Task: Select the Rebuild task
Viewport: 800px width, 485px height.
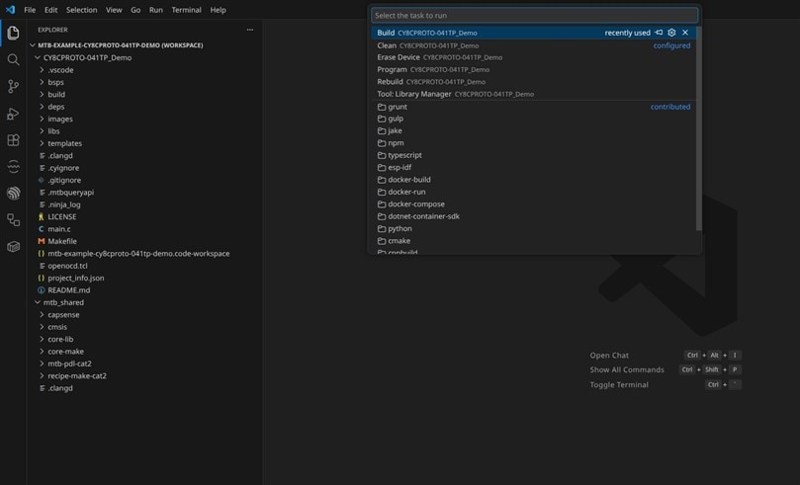Action: tap(534, 82)
